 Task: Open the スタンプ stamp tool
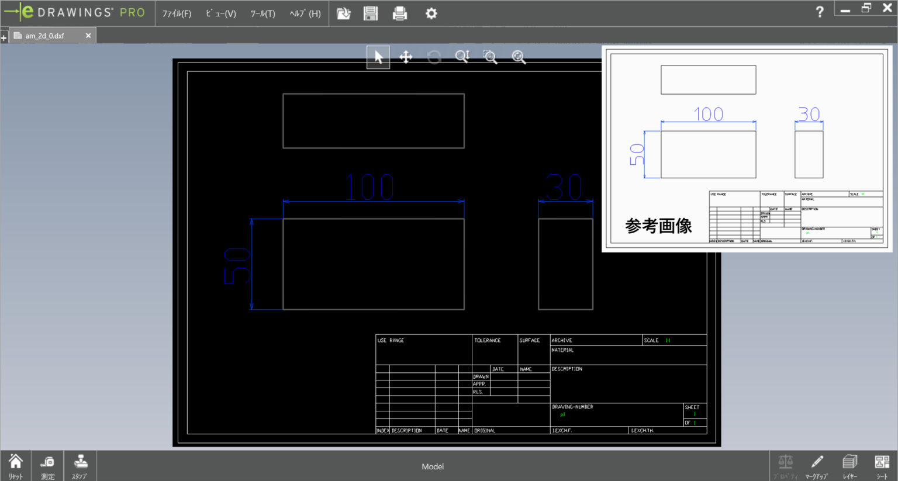80,465
